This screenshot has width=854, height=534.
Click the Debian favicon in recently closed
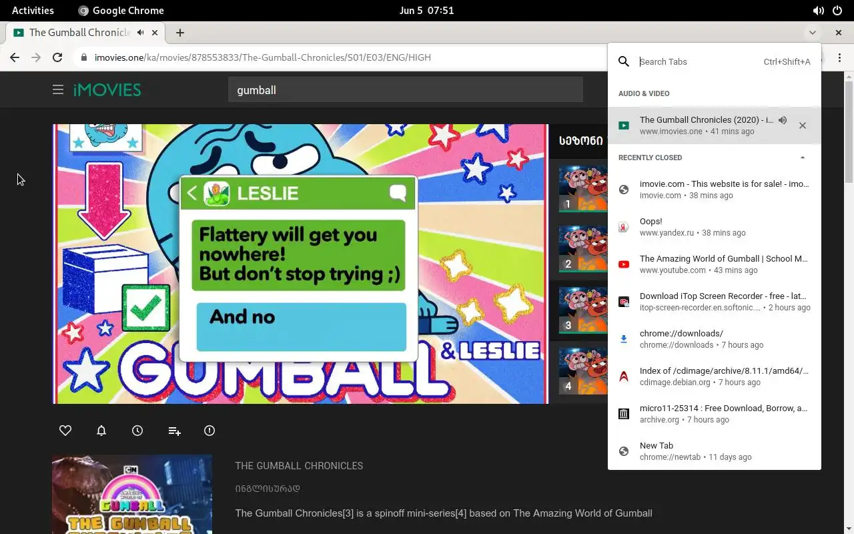click(624, 376)
